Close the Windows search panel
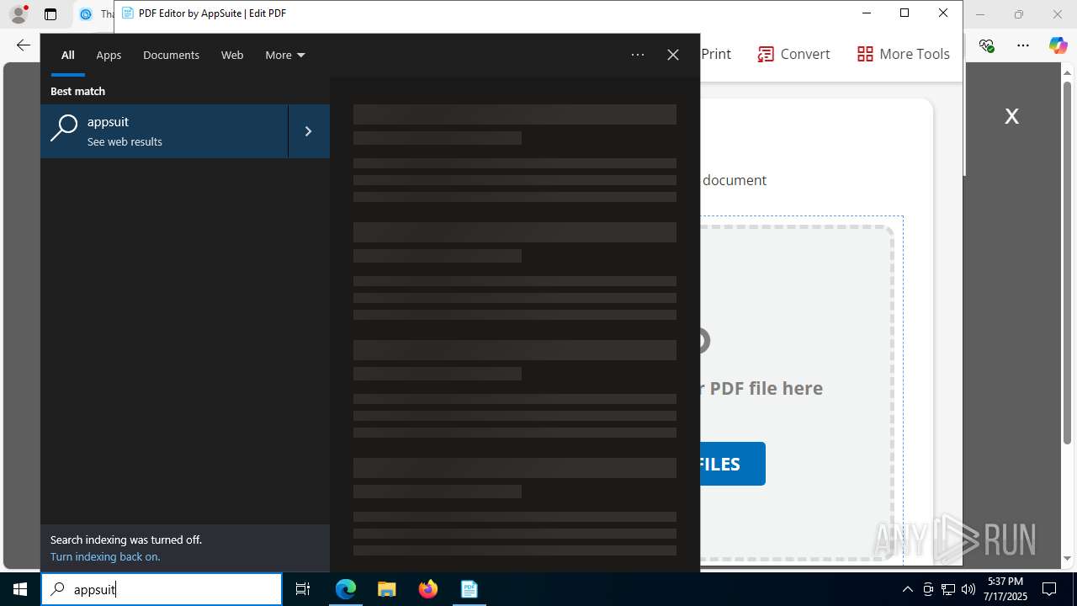Screen dimensions: 1077x606 [x=673, y=55]
